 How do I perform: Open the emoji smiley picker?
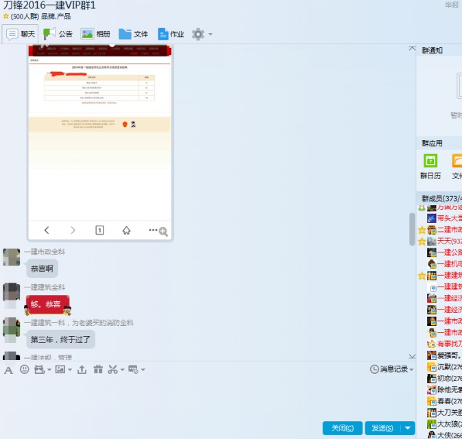25,369
